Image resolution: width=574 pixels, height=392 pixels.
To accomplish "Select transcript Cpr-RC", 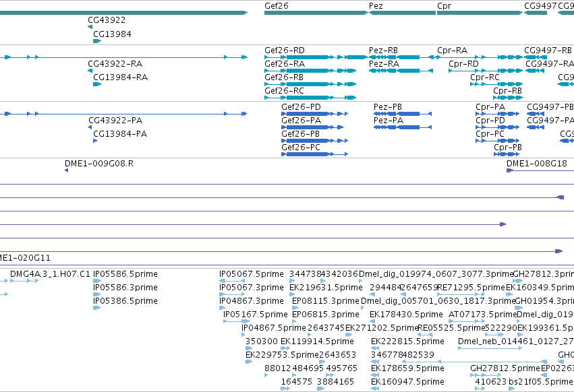I will point(485,77).
